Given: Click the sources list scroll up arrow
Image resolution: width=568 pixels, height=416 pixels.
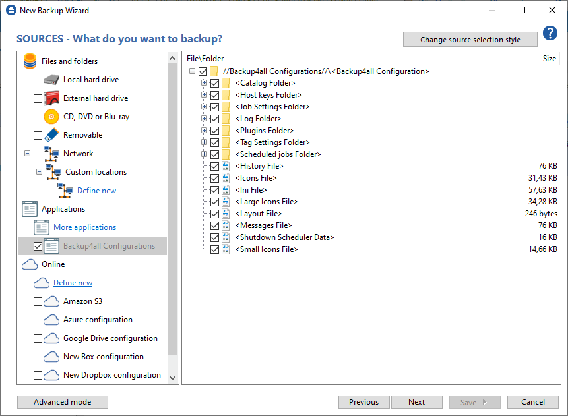Looking at the screenshot, I should click(x=172, y=58).
